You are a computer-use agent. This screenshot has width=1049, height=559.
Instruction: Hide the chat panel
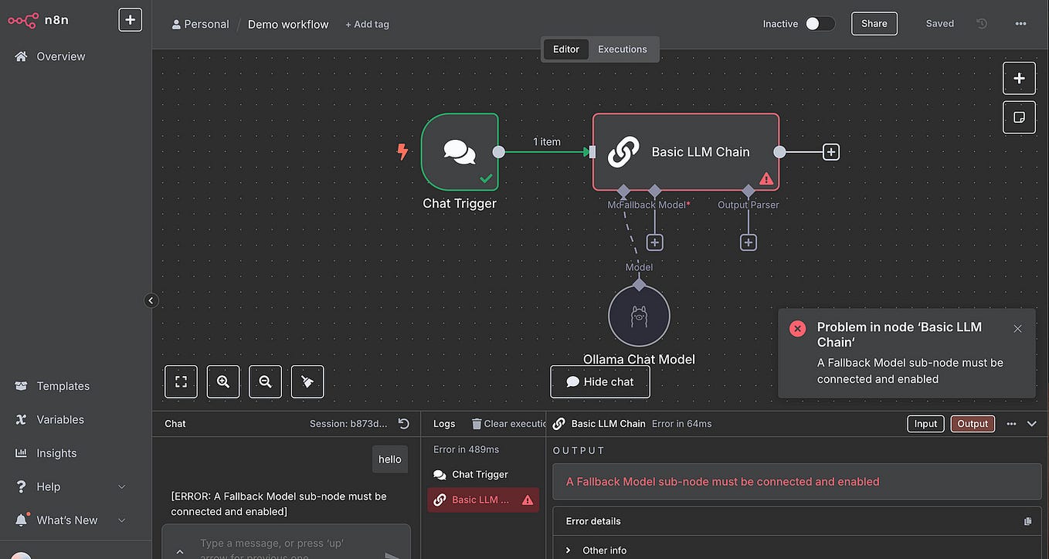pos(599,381)
